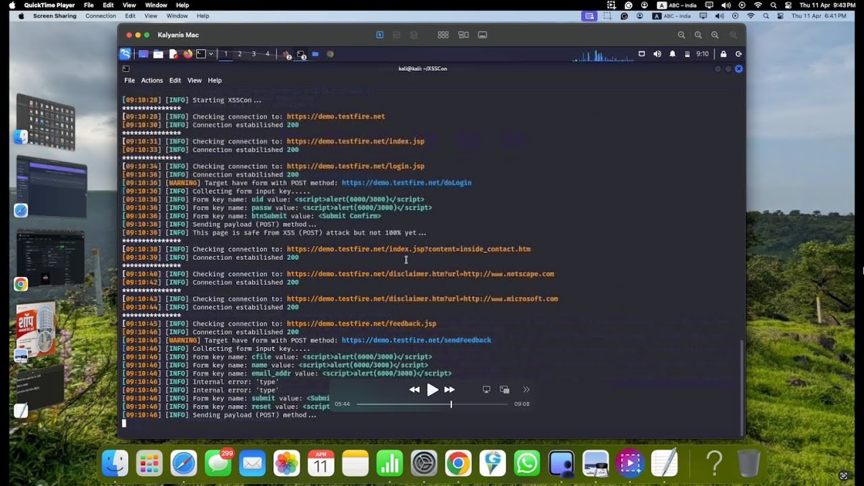Open Numbers from the Dock
Image resolution: width=864 pixels, height=486 pixels.
[x=389, y=464]
